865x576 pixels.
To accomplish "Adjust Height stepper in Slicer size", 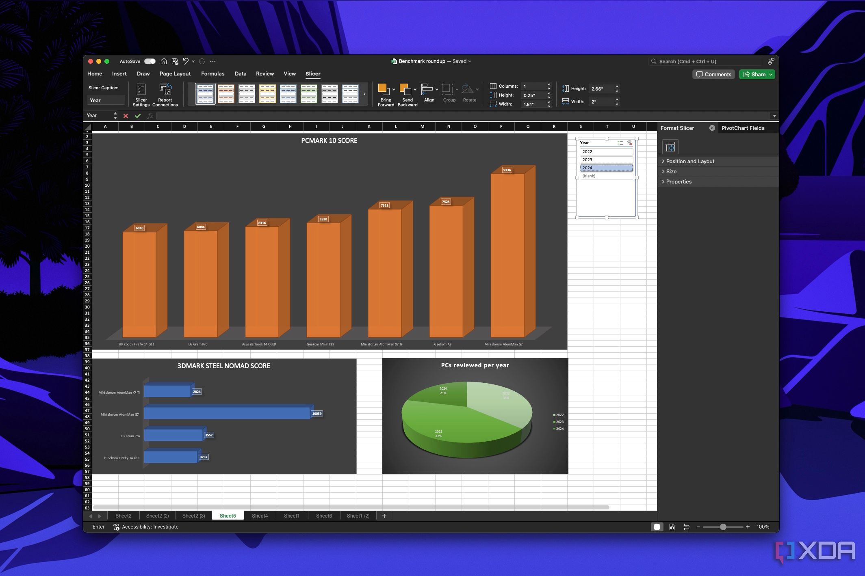I will click(616, 89).
